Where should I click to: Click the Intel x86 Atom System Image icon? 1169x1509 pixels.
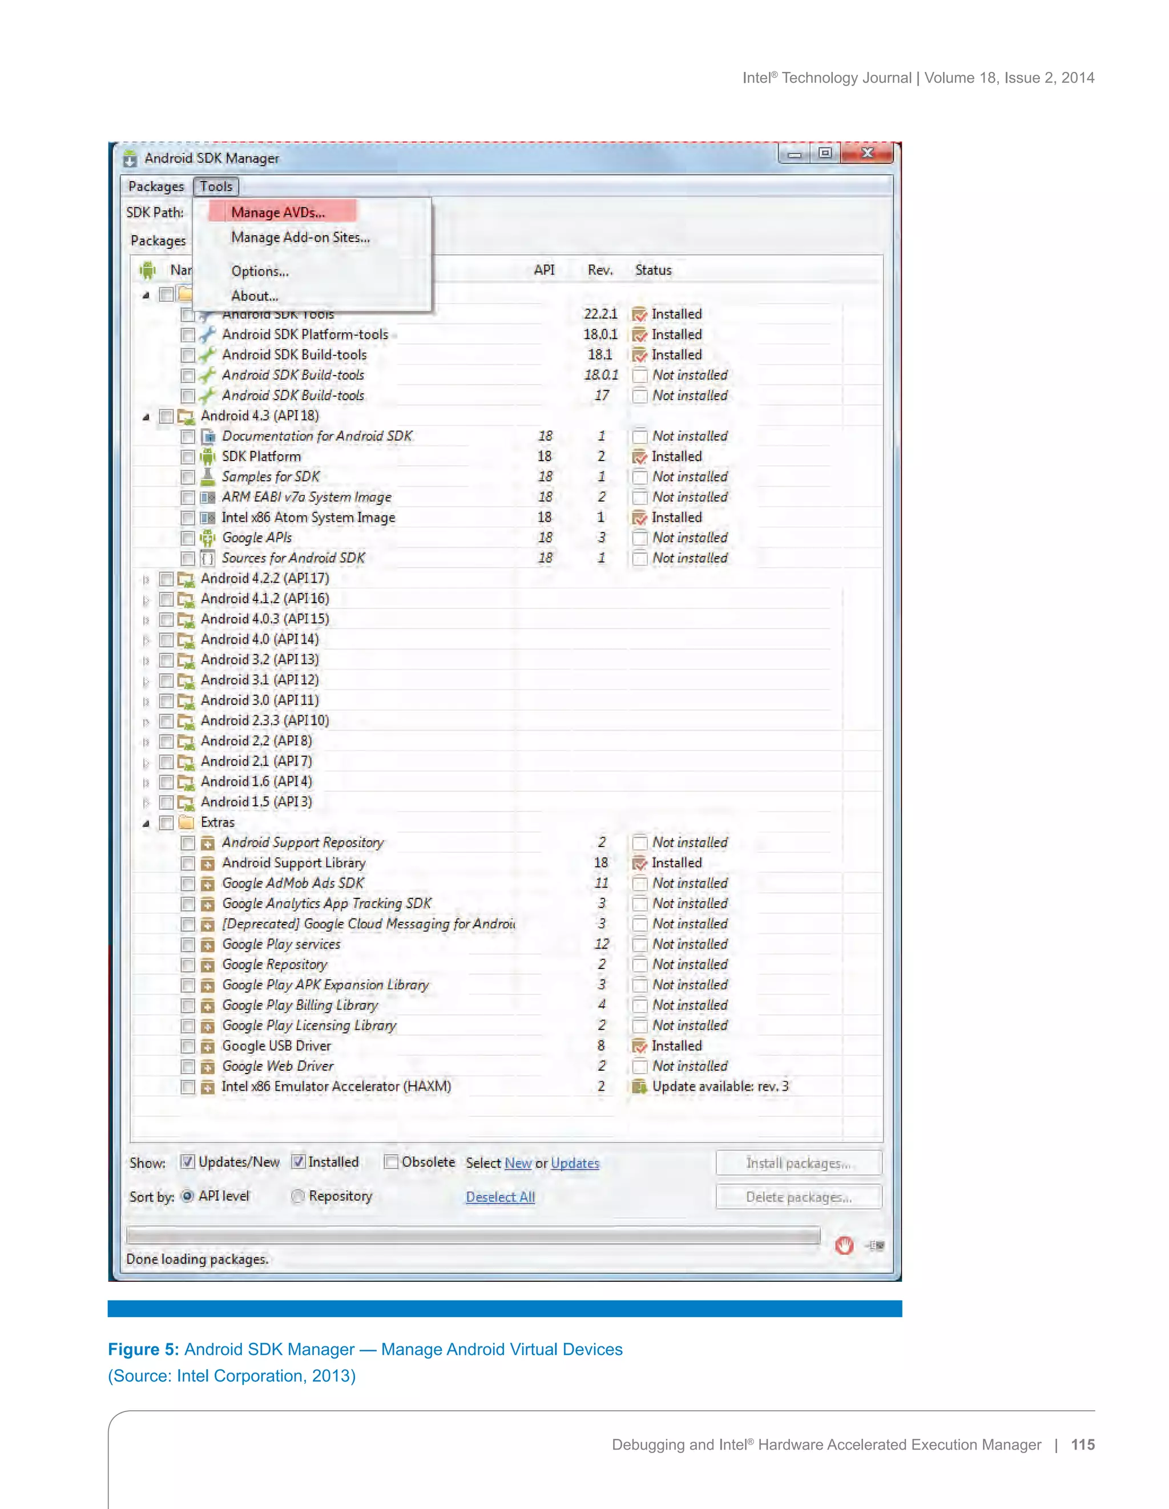click(207, 518)
